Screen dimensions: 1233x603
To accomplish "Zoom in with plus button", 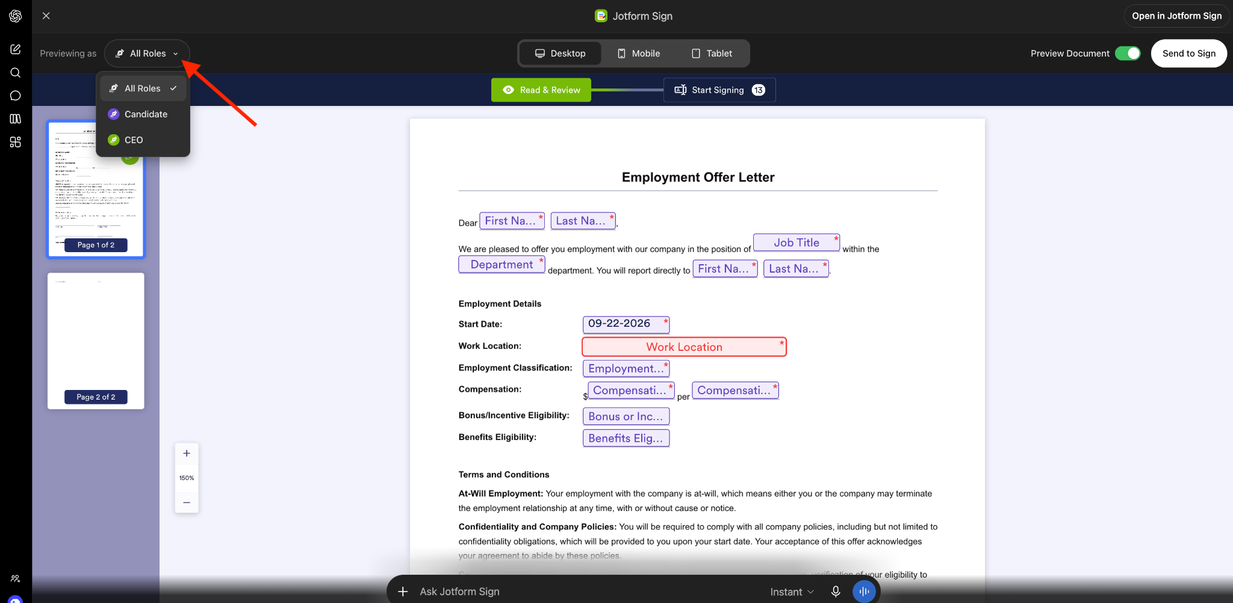I will pyautogui.click(x=187, y=454).
